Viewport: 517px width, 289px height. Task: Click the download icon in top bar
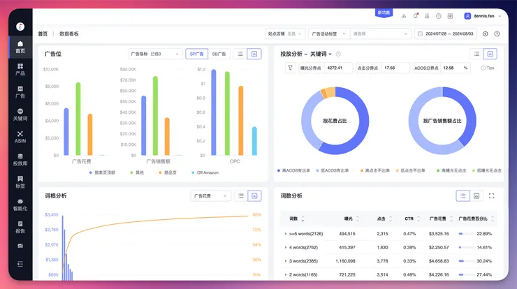click(x=404, y=16)
